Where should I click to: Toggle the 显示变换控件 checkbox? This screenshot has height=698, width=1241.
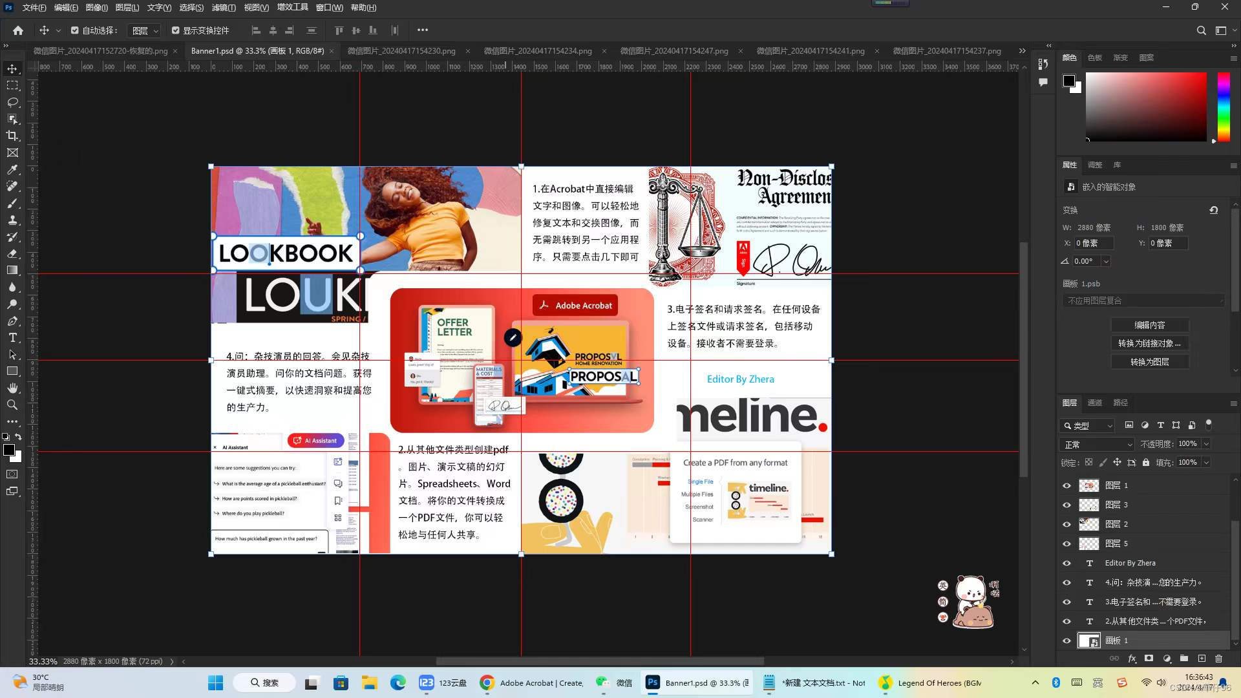pos(176,30)
